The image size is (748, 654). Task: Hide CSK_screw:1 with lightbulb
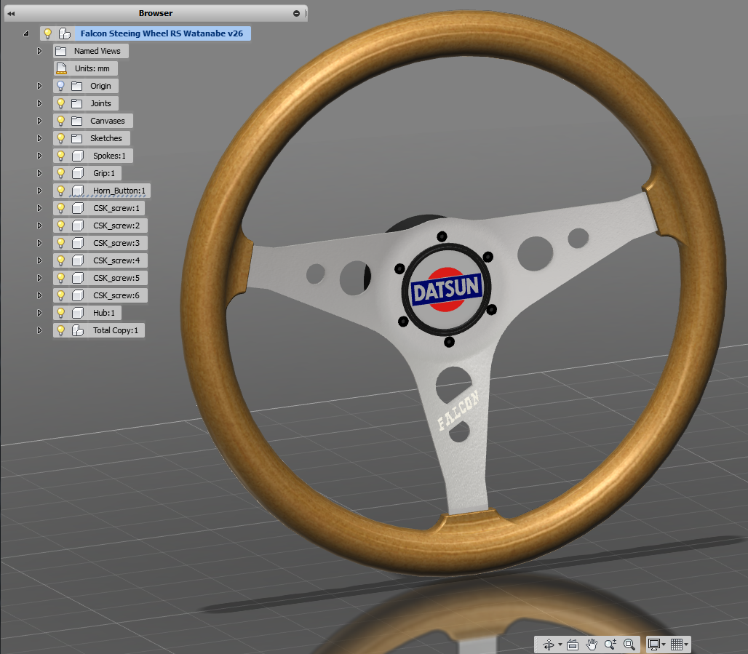60,208
